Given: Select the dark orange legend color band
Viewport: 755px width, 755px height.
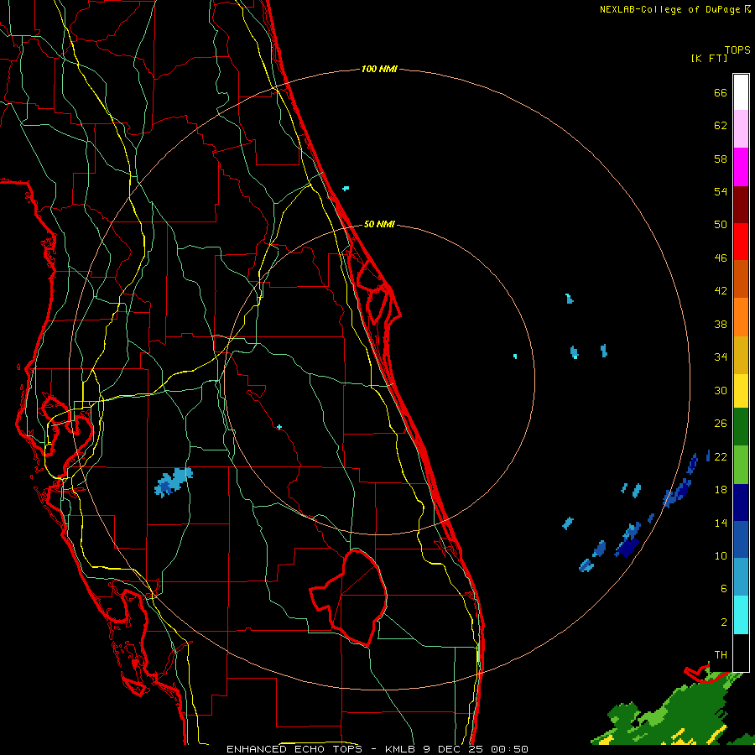Looking at the screenshot, I should [x=741, y=279].
